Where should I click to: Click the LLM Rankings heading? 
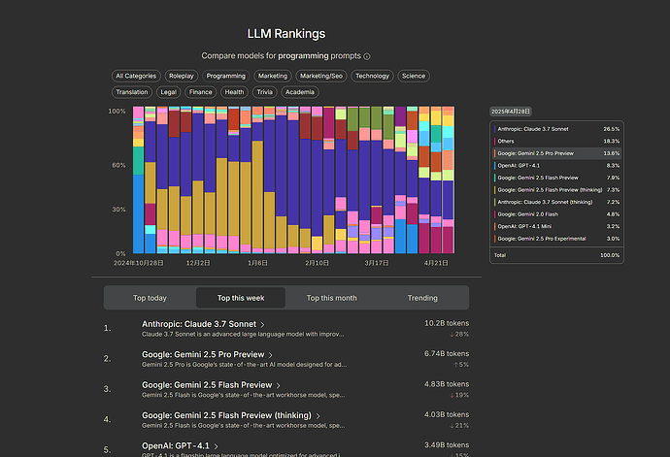point(286,34)
